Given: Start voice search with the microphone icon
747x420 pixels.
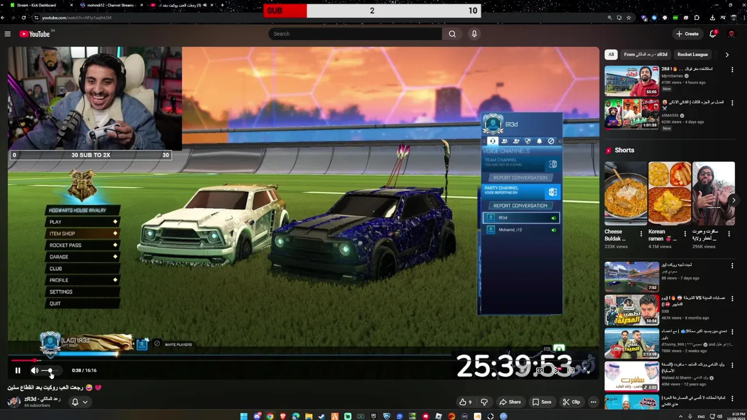Looking at the screenshot, I should point(474,34).
